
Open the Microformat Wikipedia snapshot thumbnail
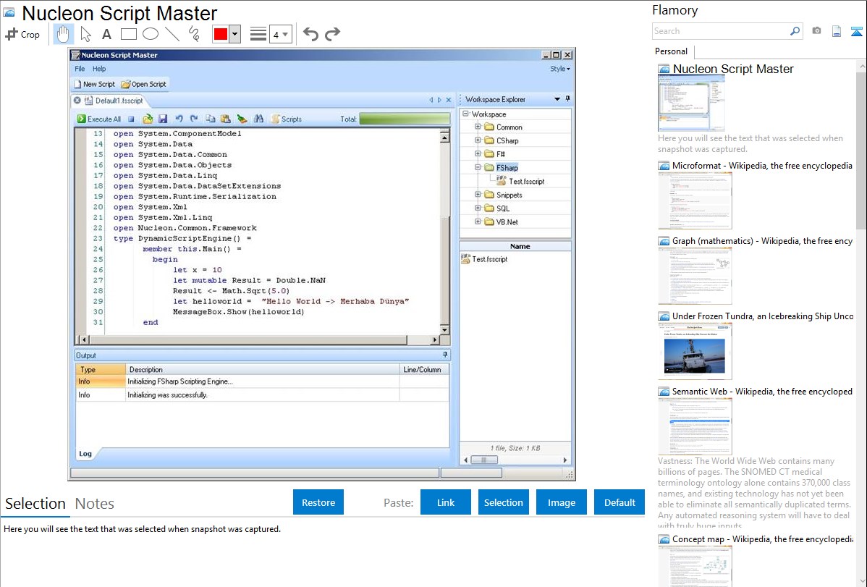click(695, 200)
